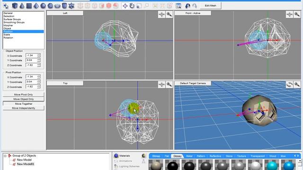The image size is (303, 170).
Task: Click Object Position Z Coordinate spinner arrows
Action: coord(39,65)
